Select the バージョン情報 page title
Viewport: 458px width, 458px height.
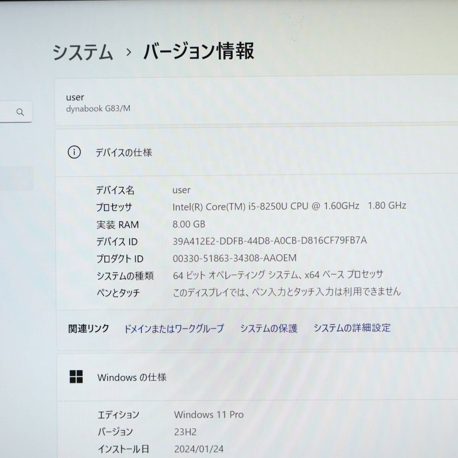click(x=198, y=51)
